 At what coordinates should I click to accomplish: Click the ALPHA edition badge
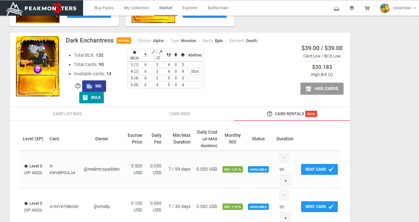[x=124, y=41]
